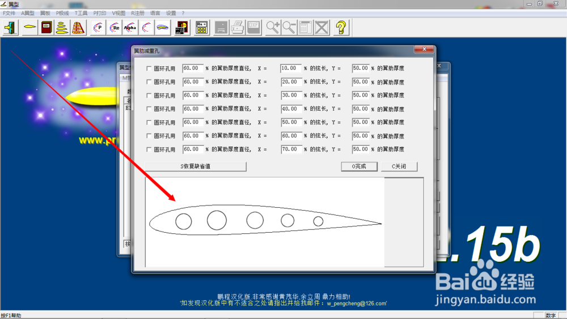Click the red and yellow chart icon
This screenshot has width=567, height=319.
point(182,27)
